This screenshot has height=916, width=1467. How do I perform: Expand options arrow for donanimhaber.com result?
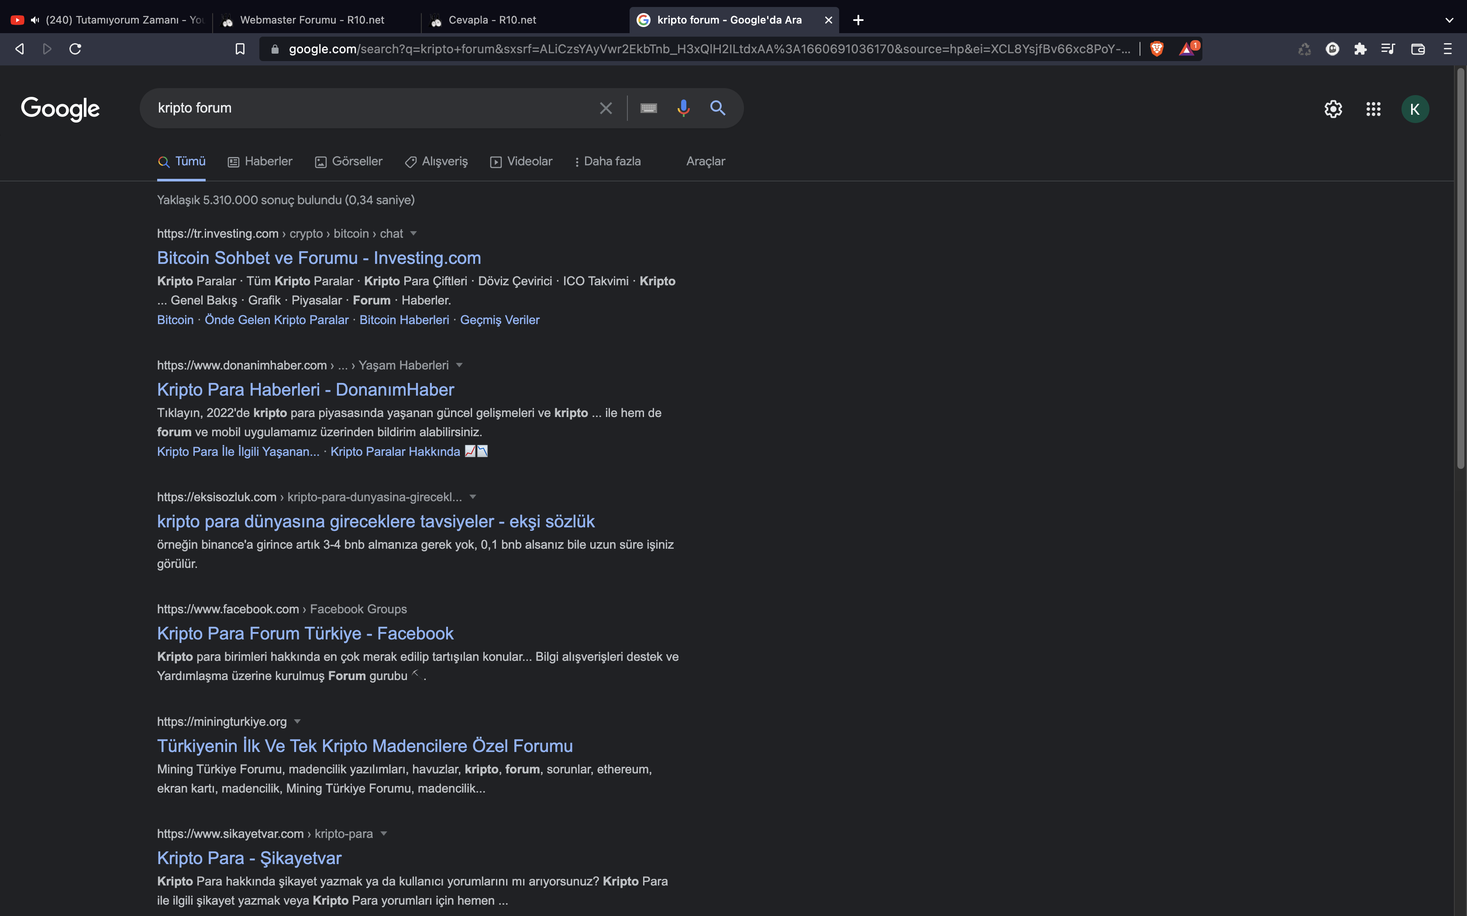[x=459, y=366]
